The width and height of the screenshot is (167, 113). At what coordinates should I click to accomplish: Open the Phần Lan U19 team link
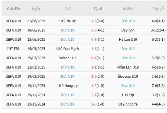click(x=128, y=67)
